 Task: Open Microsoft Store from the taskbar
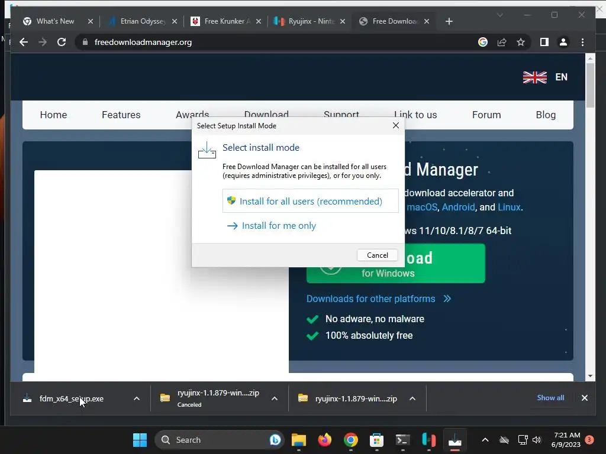(x=376, y=440)
